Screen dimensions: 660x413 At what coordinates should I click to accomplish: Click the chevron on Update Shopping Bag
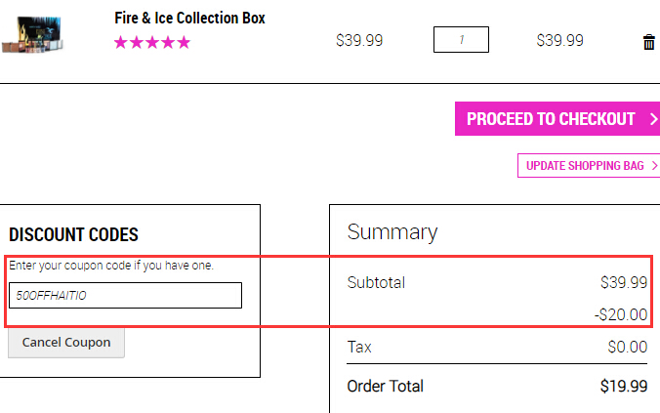pos(654,165)
